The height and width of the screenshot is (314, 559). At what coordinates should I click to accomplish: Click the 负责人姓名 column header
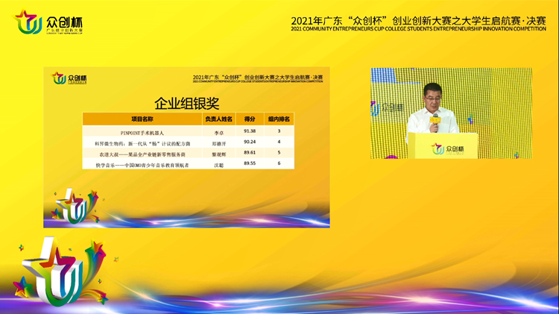click(218, 119)
